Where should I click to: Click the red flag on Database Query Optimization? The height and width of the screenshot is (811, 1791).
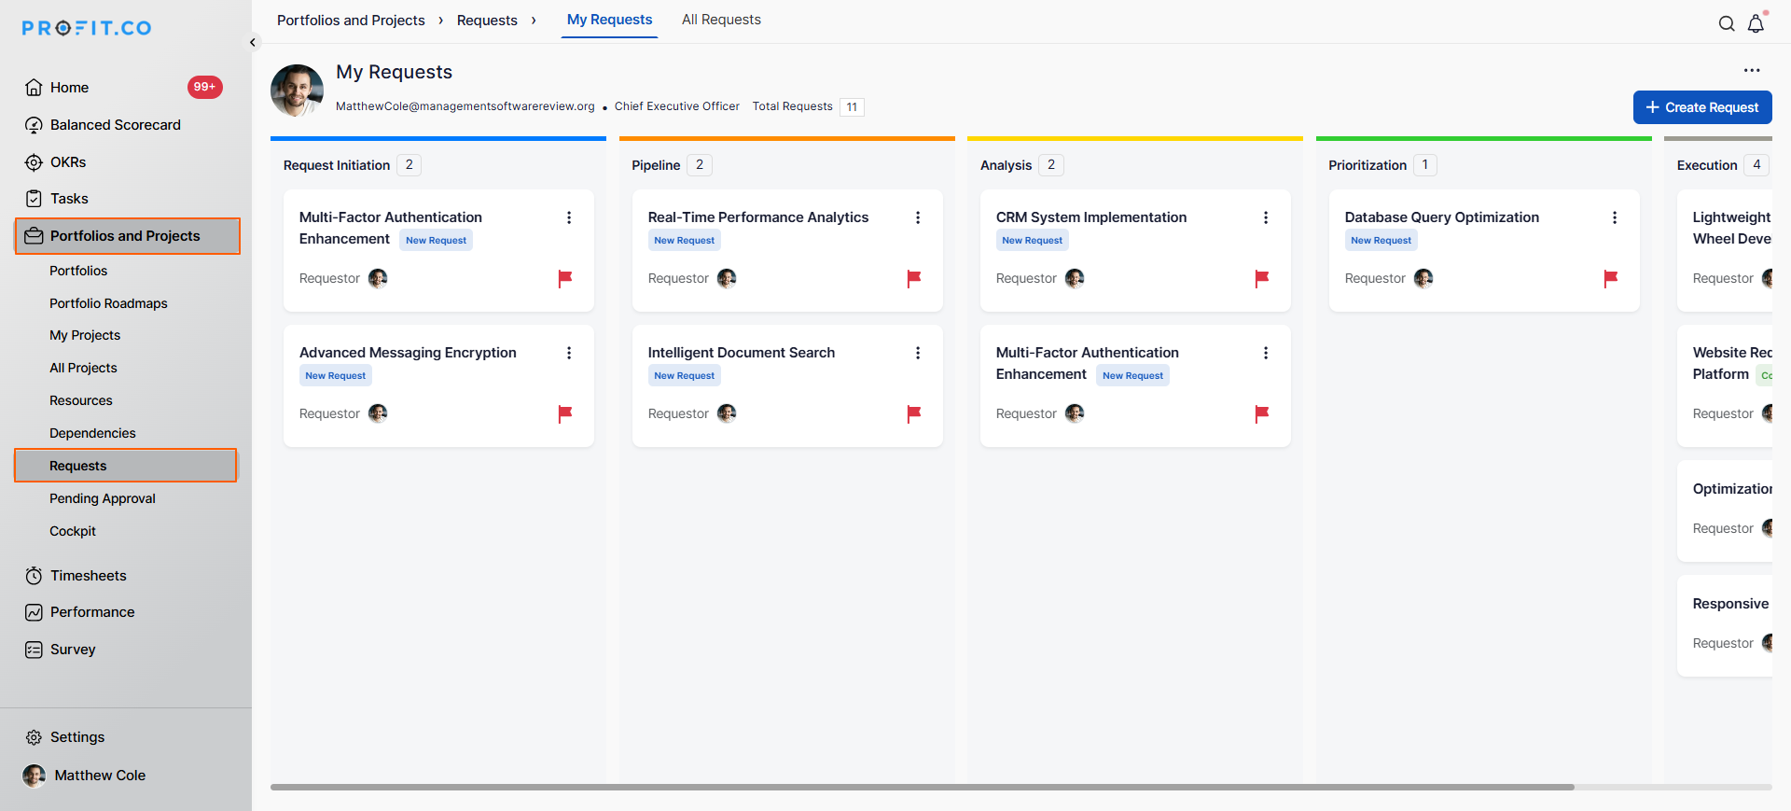tap(1611, 278)
